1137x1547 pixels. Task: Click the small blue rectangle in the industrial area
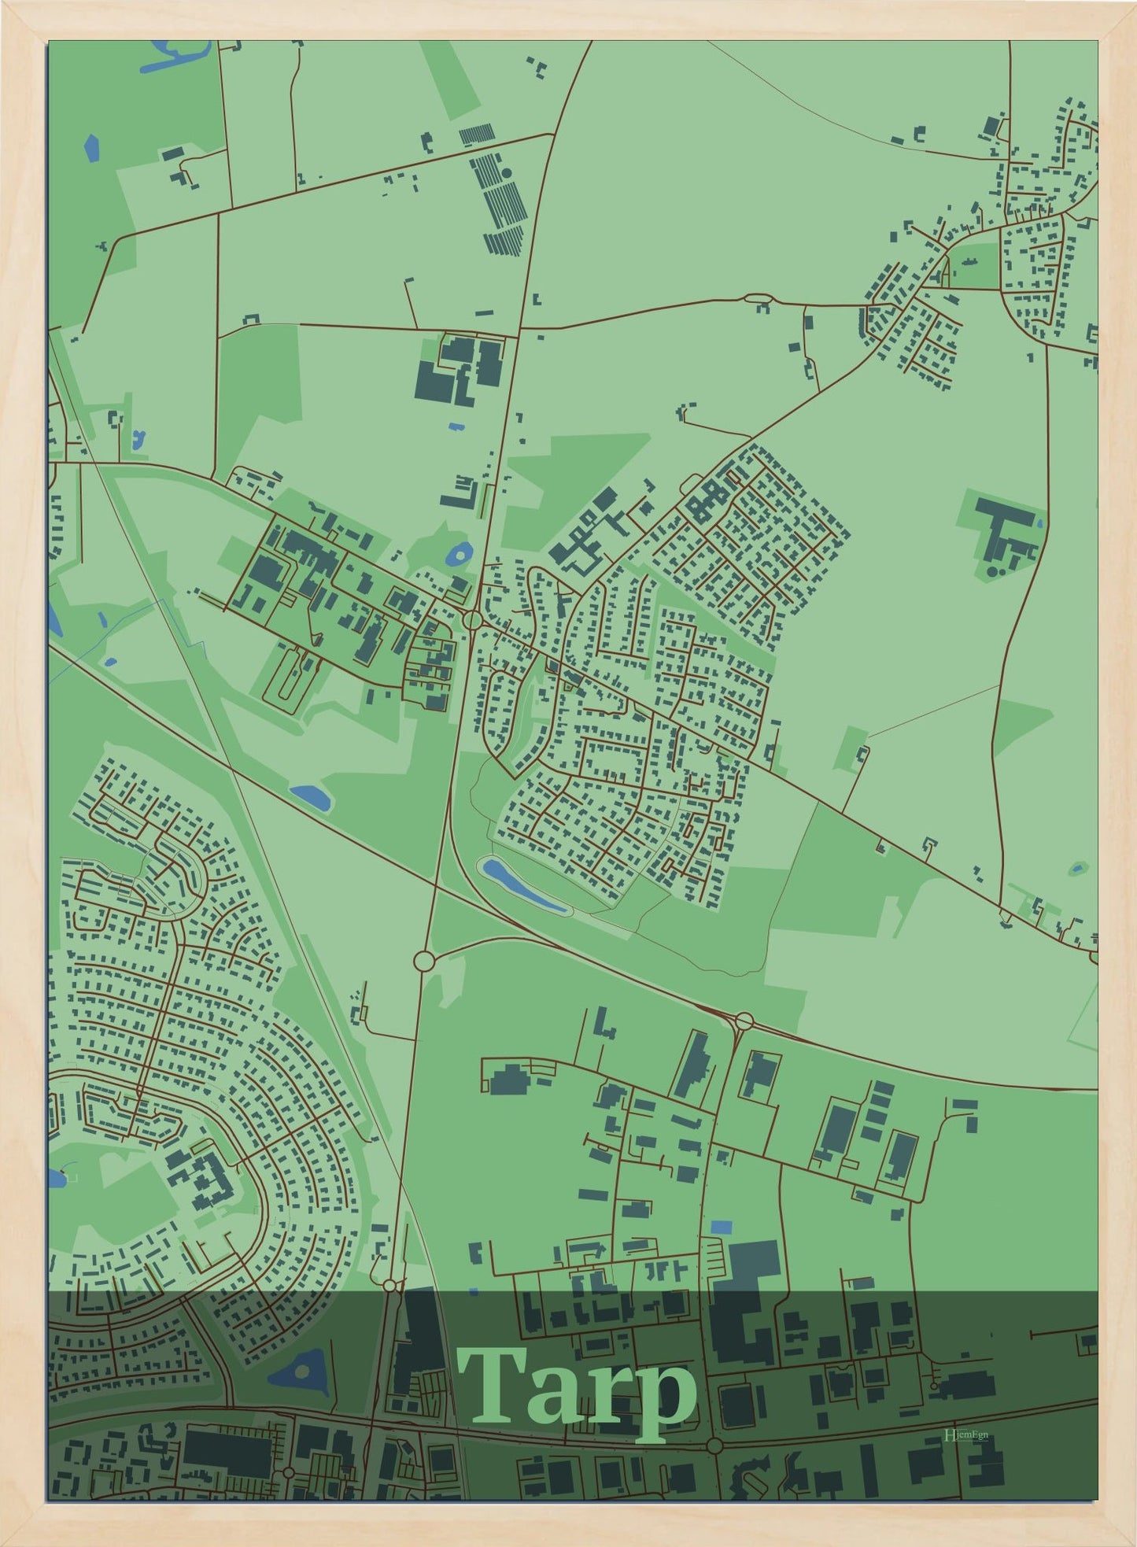[720, 1227]
